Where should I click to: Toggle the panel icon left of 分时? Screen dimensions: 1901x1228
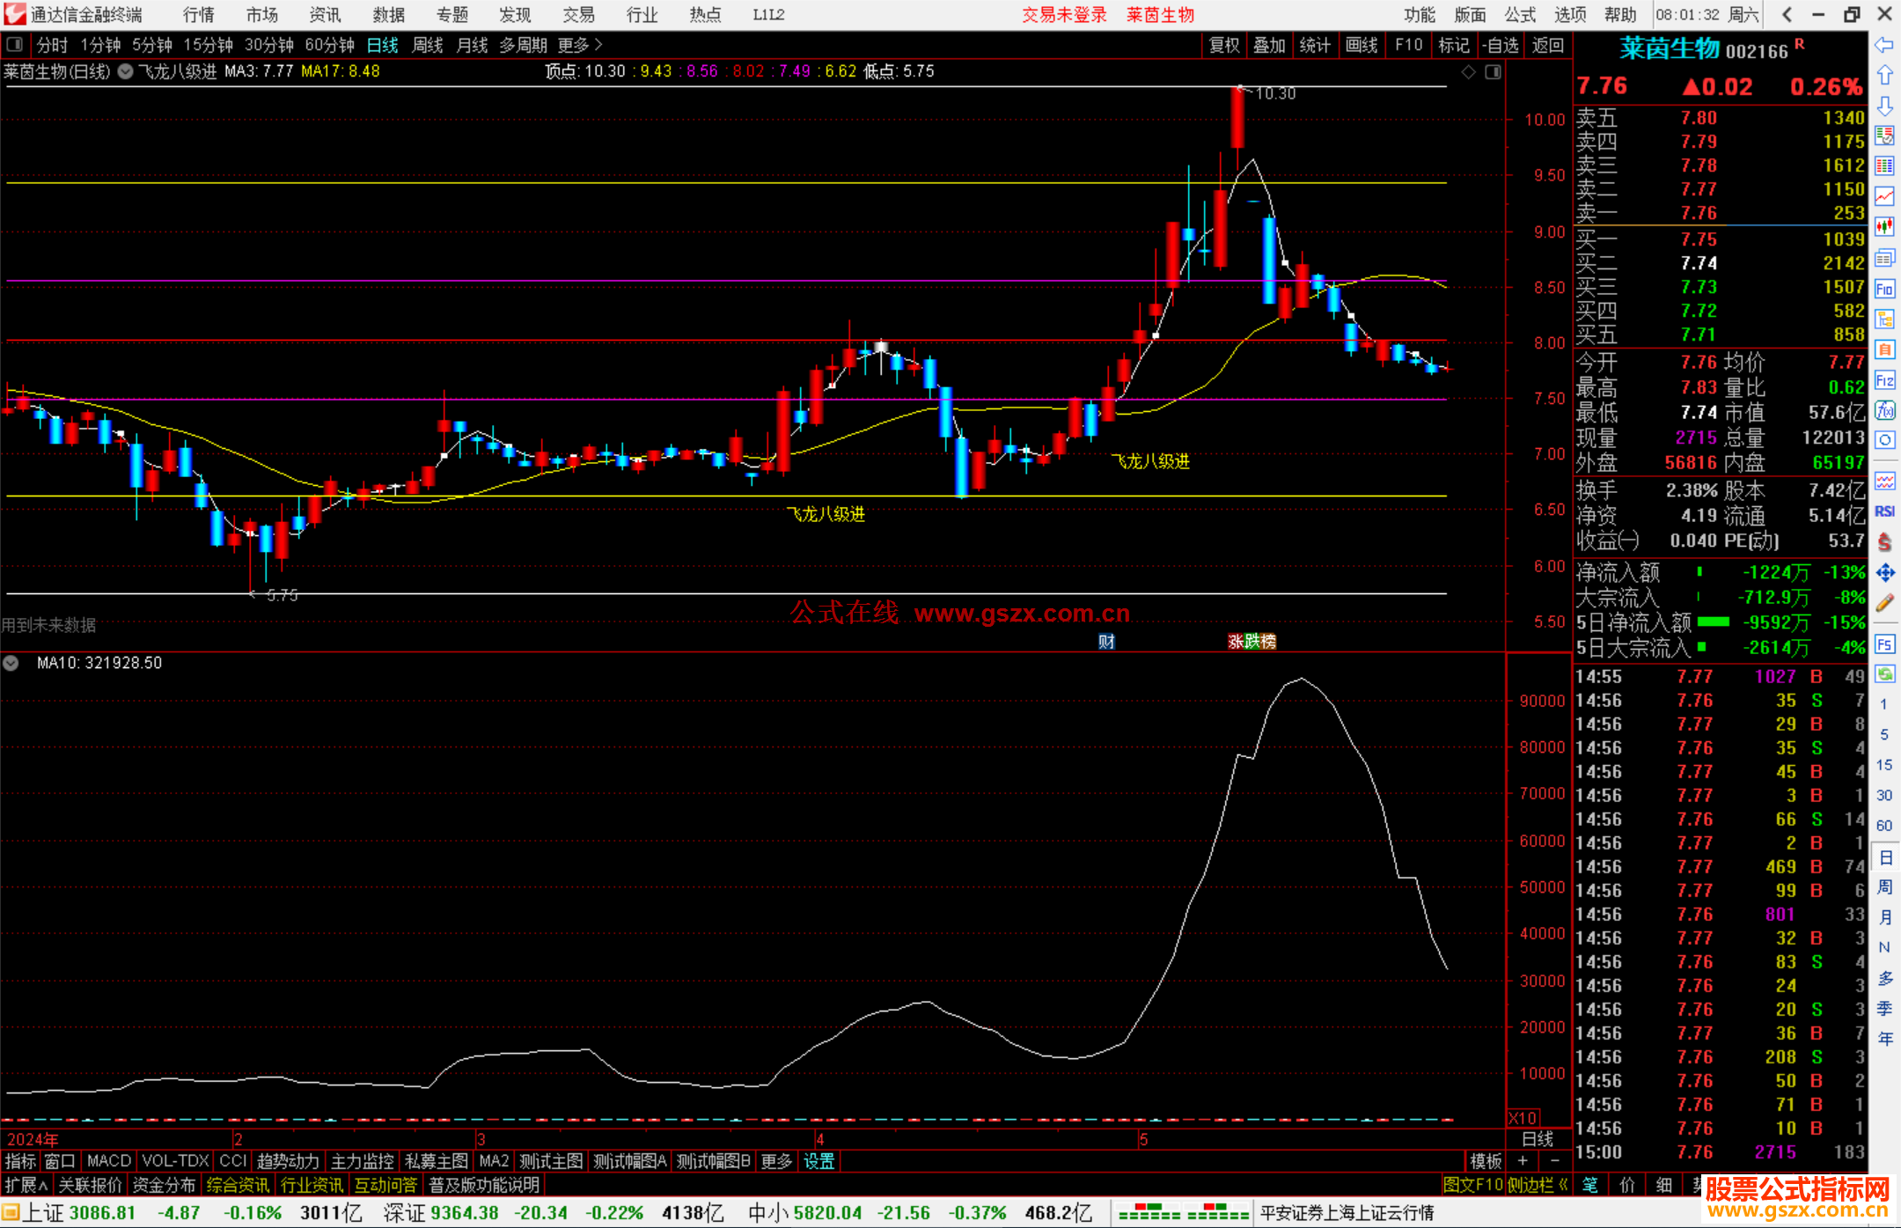pos(15,45)
